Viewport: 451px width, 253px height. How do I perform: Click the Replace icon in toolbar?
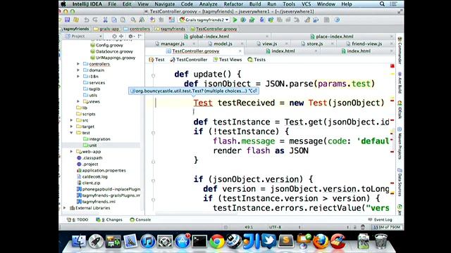point(142,20)
